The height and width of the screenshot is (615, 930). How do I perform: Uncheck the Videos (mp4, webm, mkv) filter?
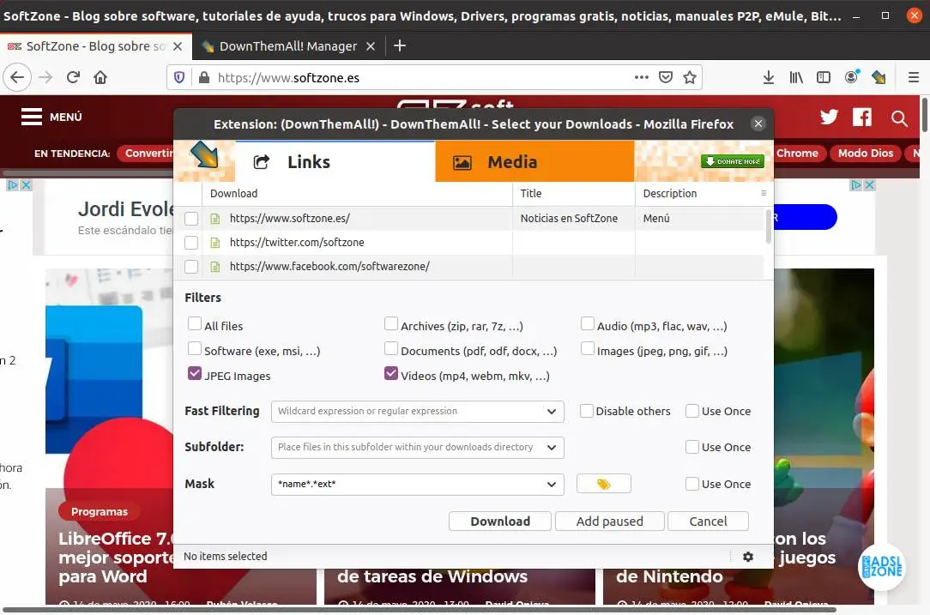pyautogui.click(x=390, y=374)
